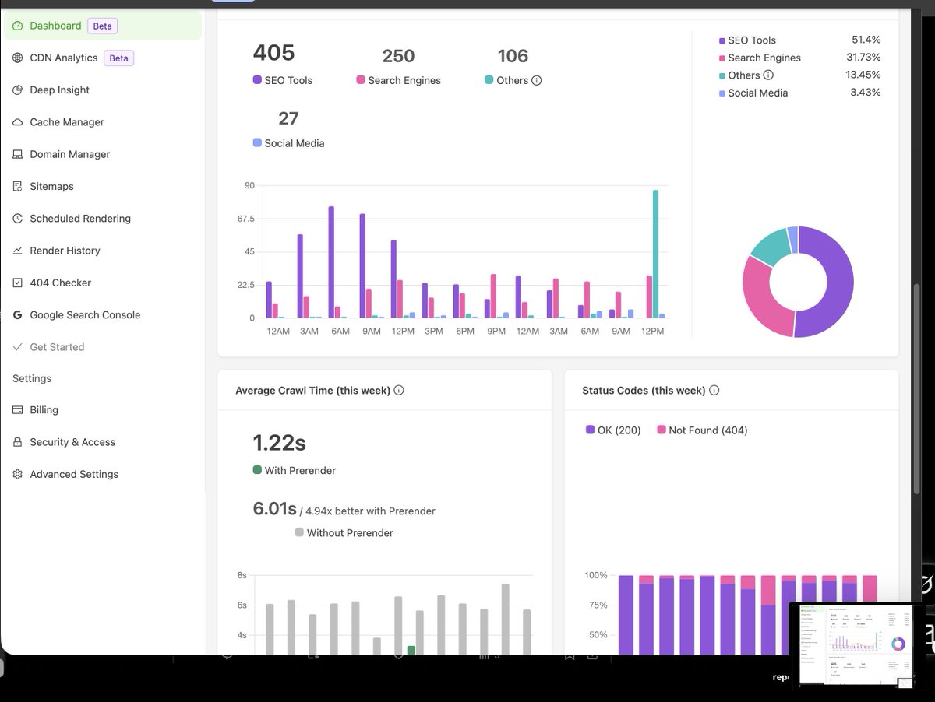Click SEO Tools entry in donut legend

tap(747, 40)
